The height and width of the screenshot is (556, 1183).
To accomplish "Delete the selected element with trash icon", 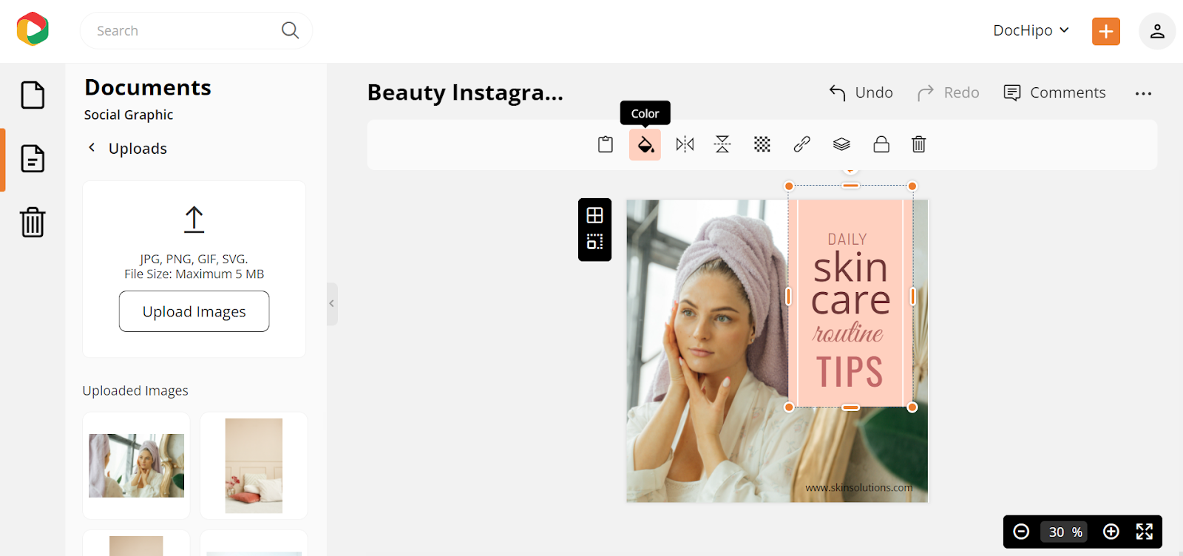I will click(918, 144).
